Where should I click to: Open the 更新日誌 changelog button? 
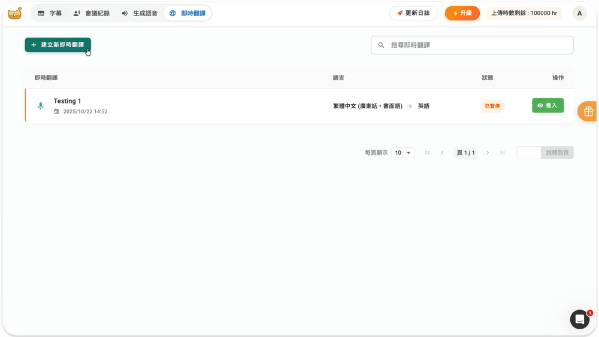pos(413,13)
